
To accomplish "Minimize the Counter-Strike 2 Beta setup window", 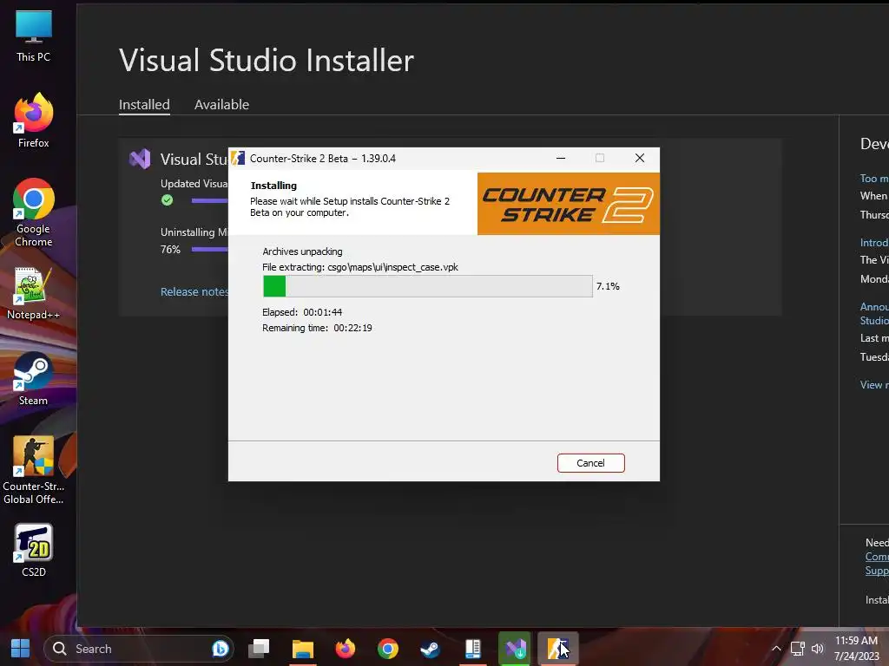I will [561, 158].
